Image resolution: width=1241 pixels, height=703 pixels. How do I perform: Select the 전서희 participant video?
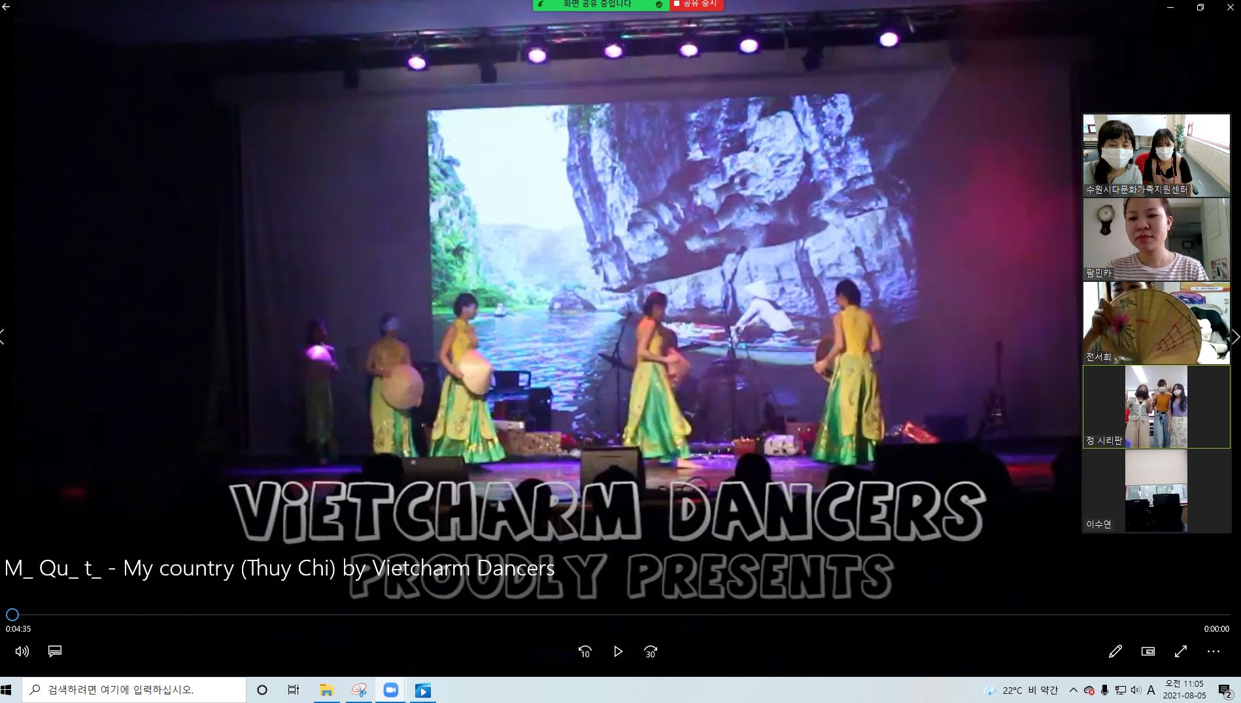click(x=1156, y=323)
